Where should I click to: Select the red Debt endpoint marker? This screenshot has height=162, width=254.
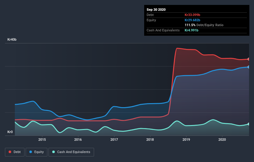(249, 59)
